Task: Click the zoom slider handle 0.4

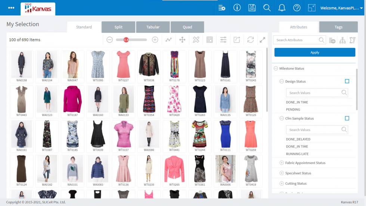Action: click(x=126, y=40)
